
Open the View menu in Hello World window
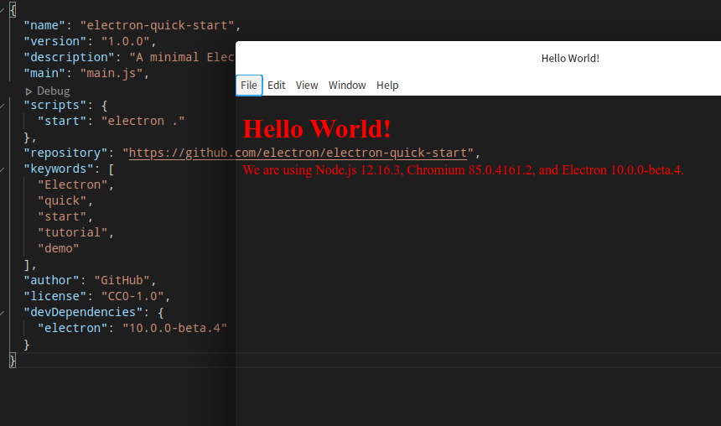coord(307,86)
